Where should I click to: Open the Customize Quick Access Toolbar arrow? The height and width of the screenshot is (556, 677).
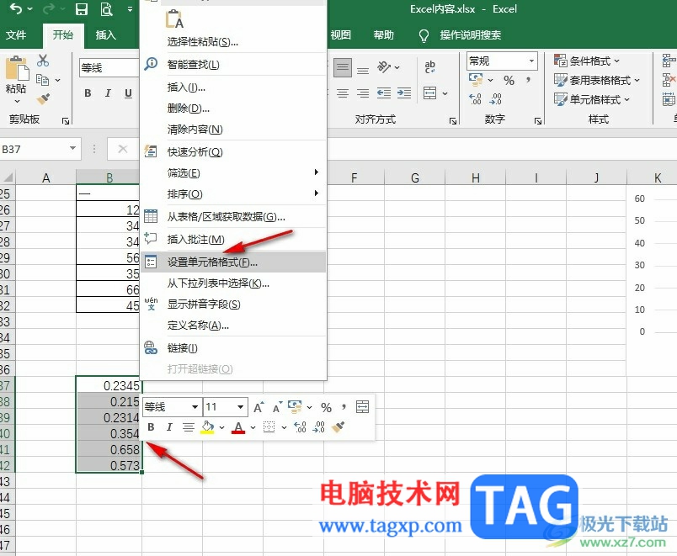(130, 9)
